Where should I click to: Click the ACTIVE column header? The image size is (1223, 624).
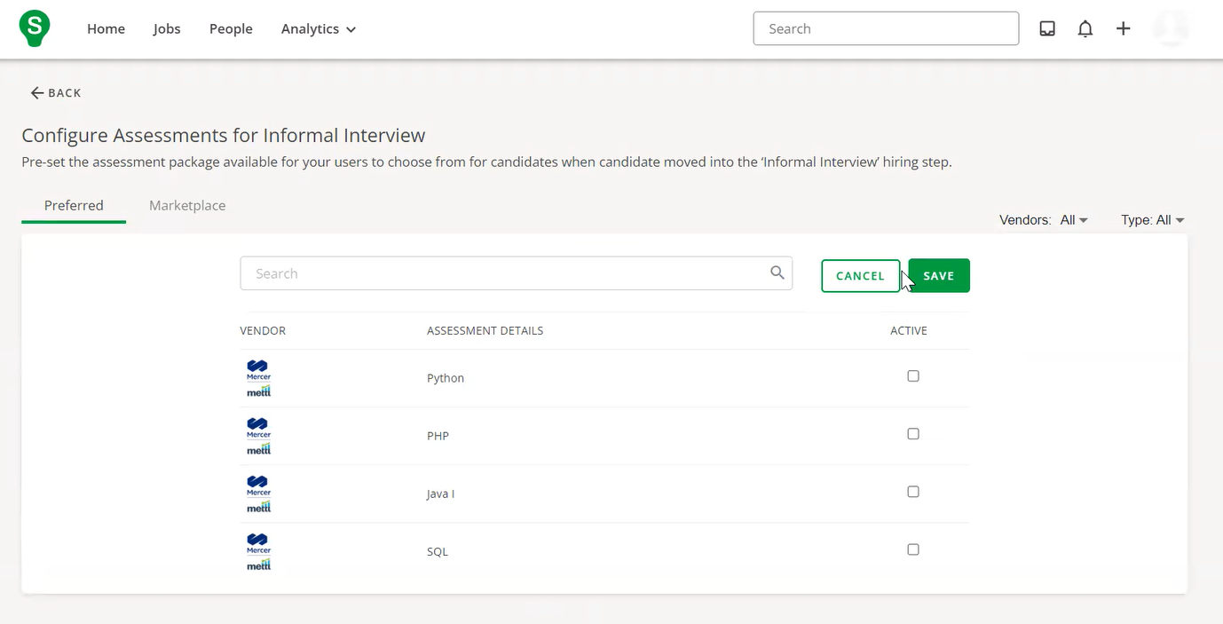(909, 331)
